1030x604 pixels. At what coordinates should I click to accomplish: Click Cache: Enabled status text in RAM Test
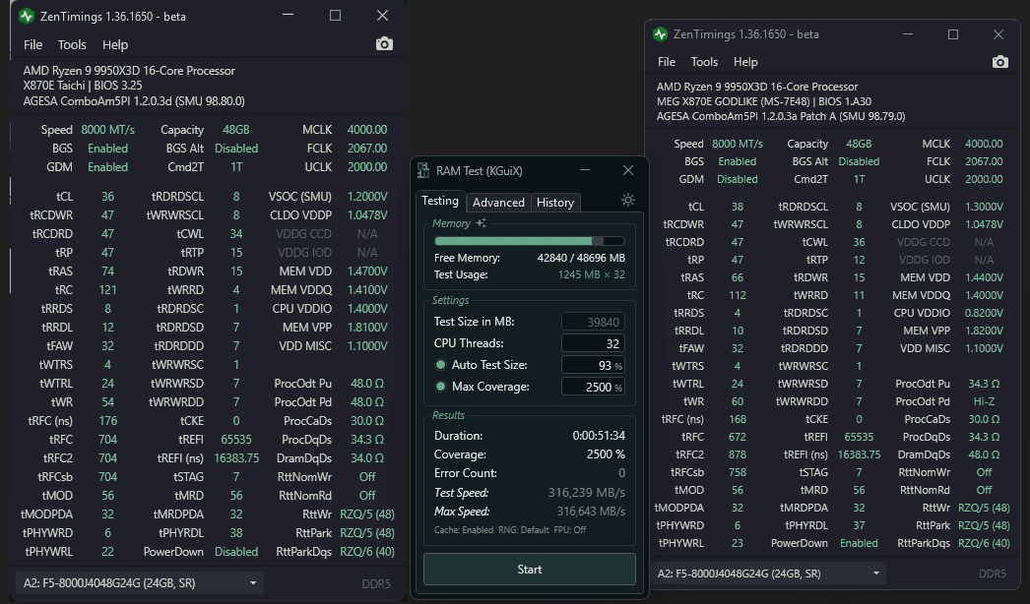coord(464,530)
